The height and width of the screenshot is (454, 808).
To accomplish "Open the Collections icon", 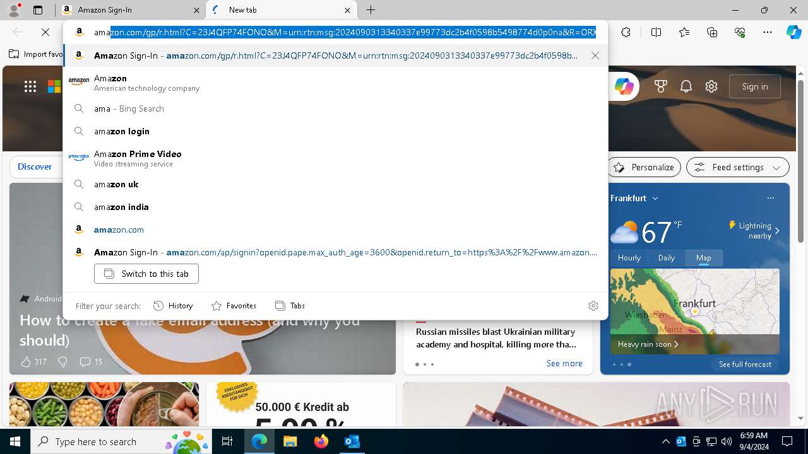I will (712, 32).
